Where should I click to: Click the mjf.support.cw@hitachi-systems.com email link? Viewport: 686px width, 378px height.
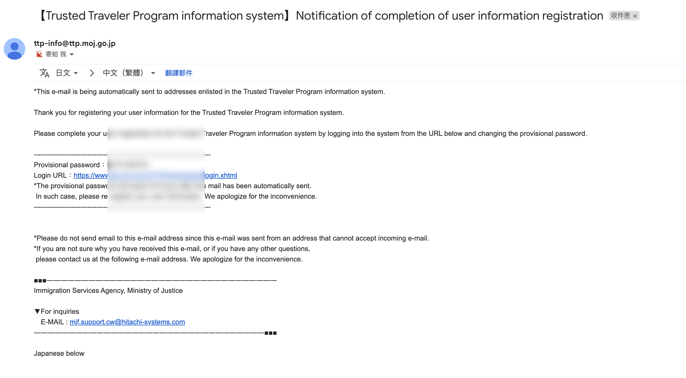tap(127, 322)
